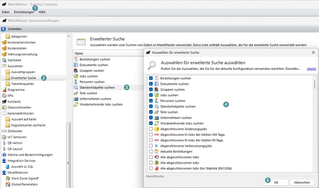
Task: Click the Kostenarten/Konten icon in the tree
Action: pos(4,42)
